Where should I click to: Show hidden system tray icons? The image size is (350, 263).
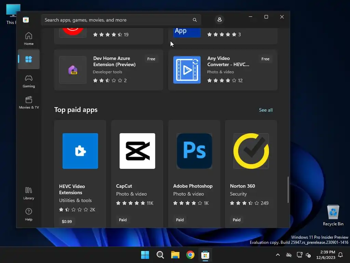point(278,255)
